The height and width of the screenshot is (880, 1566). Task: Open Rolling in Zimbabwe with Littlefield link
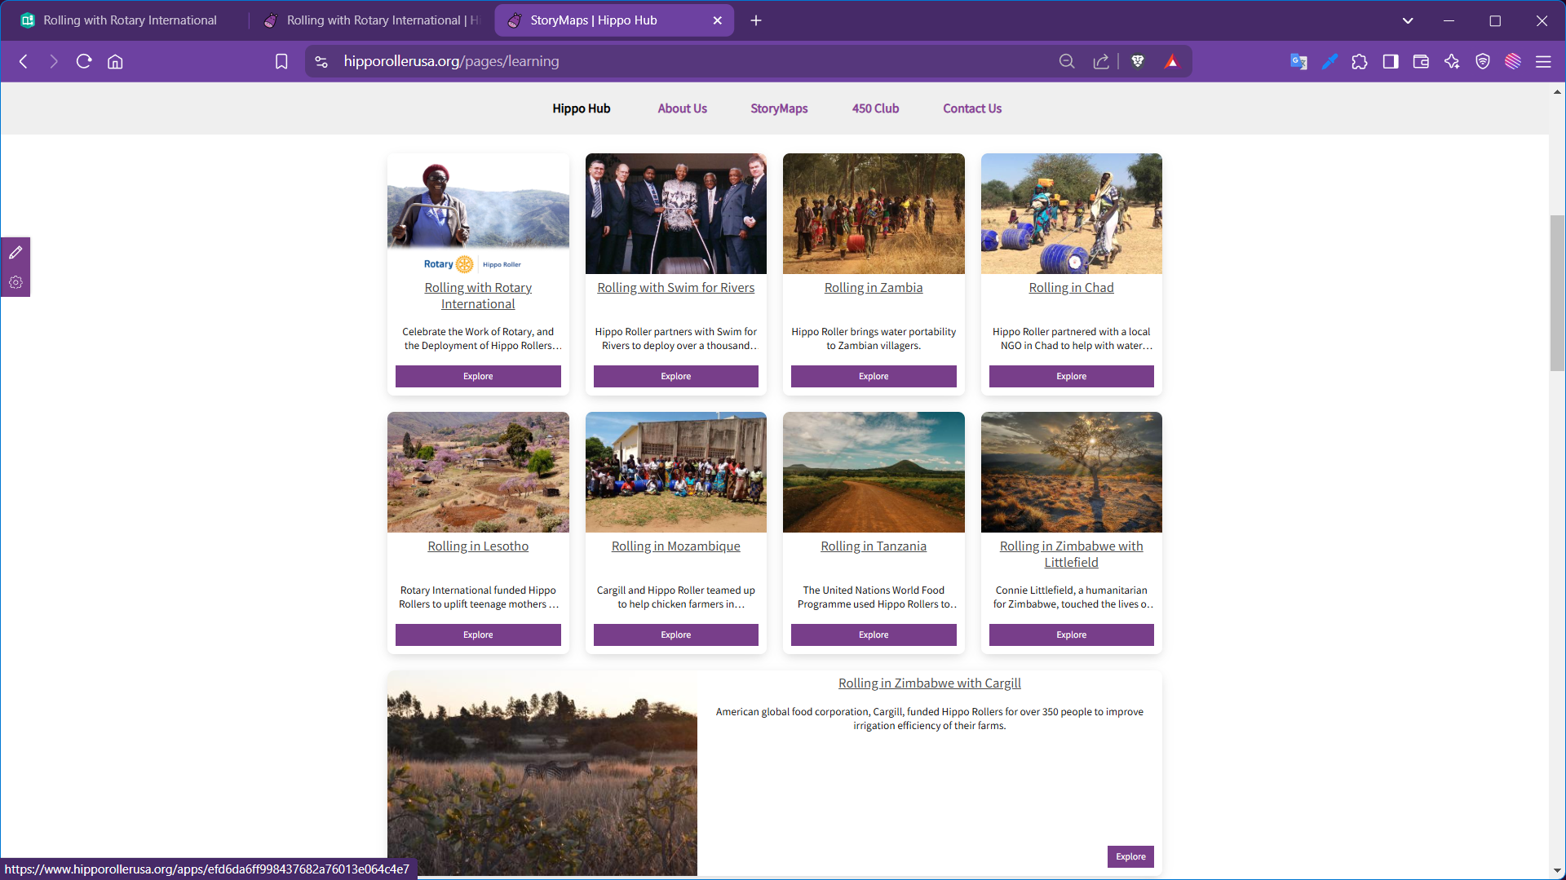click(x=1071, y=555)
